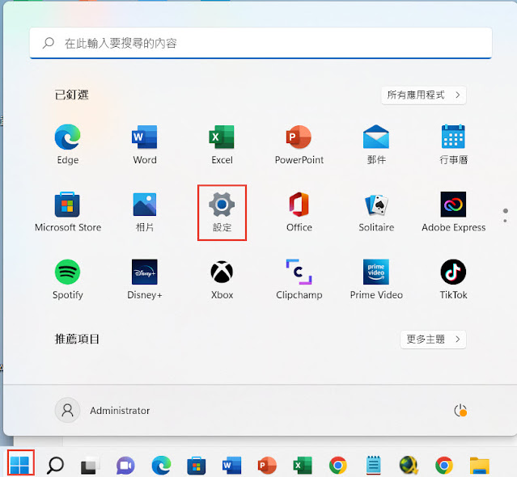Launch Clipchamp video editor

click(x=299, y=280)
